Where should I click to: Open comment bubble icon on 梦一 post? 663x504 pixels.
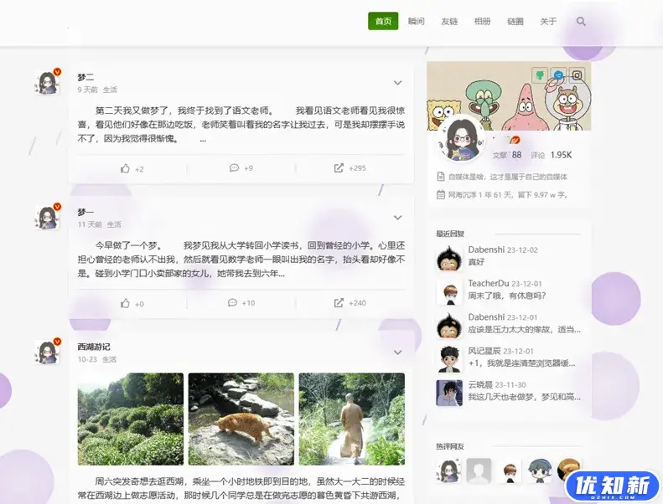pos(232,302)
